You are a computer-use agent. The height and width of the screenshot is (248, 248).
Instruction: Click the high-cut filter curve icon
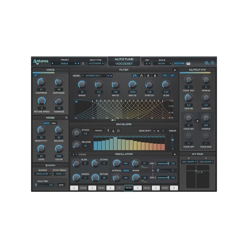pyautogui.click(x=165, y=76)
